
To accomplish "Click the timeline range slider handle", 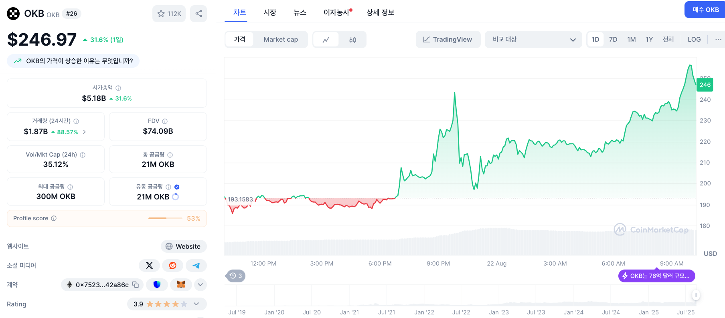I will click(696, 295).
